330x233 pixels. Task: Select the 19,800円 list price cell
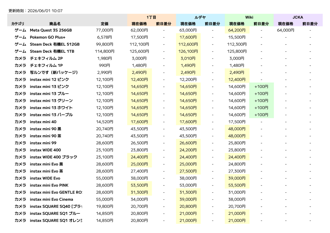coord(105,206)
